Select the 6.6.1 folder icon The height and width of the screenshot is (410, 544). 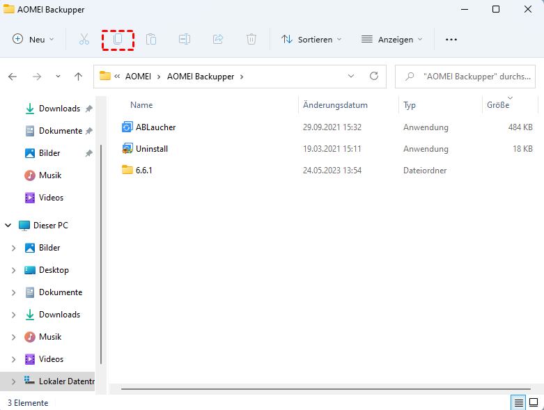127,170
